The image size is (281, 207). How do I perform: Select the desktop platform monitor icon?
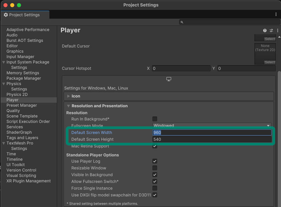[x=169, y=79]
